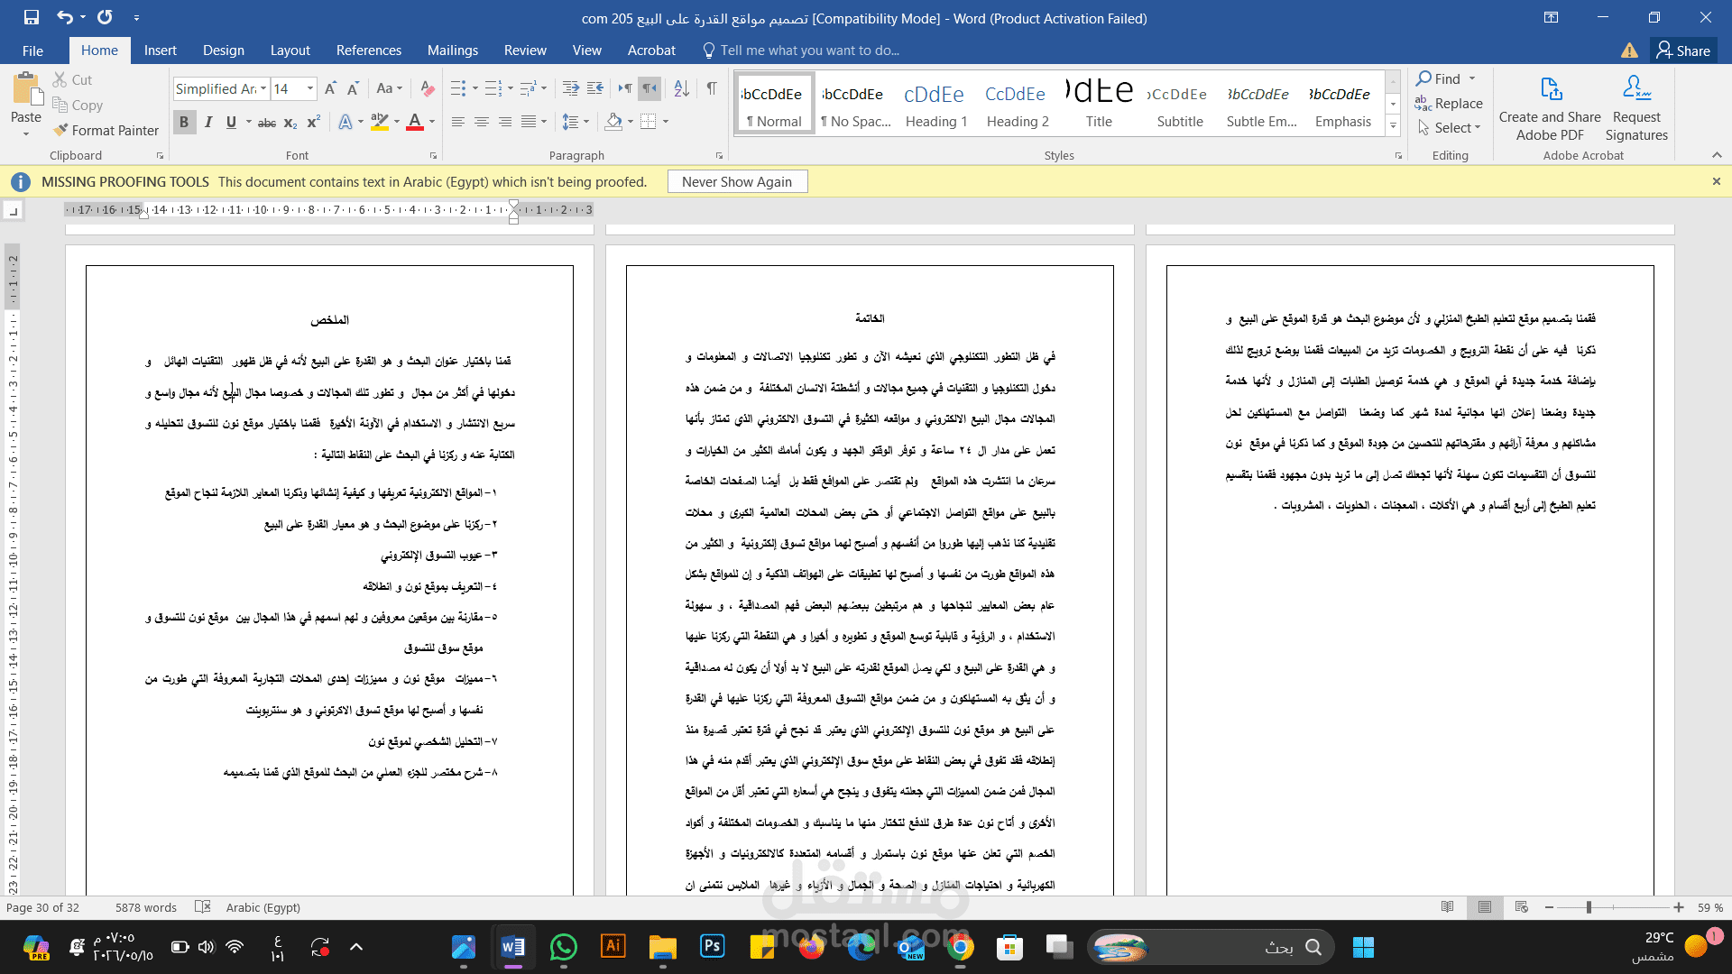
Task: Click the Format Painter tool
Action: pyautogui.click(x=106, y=130)
